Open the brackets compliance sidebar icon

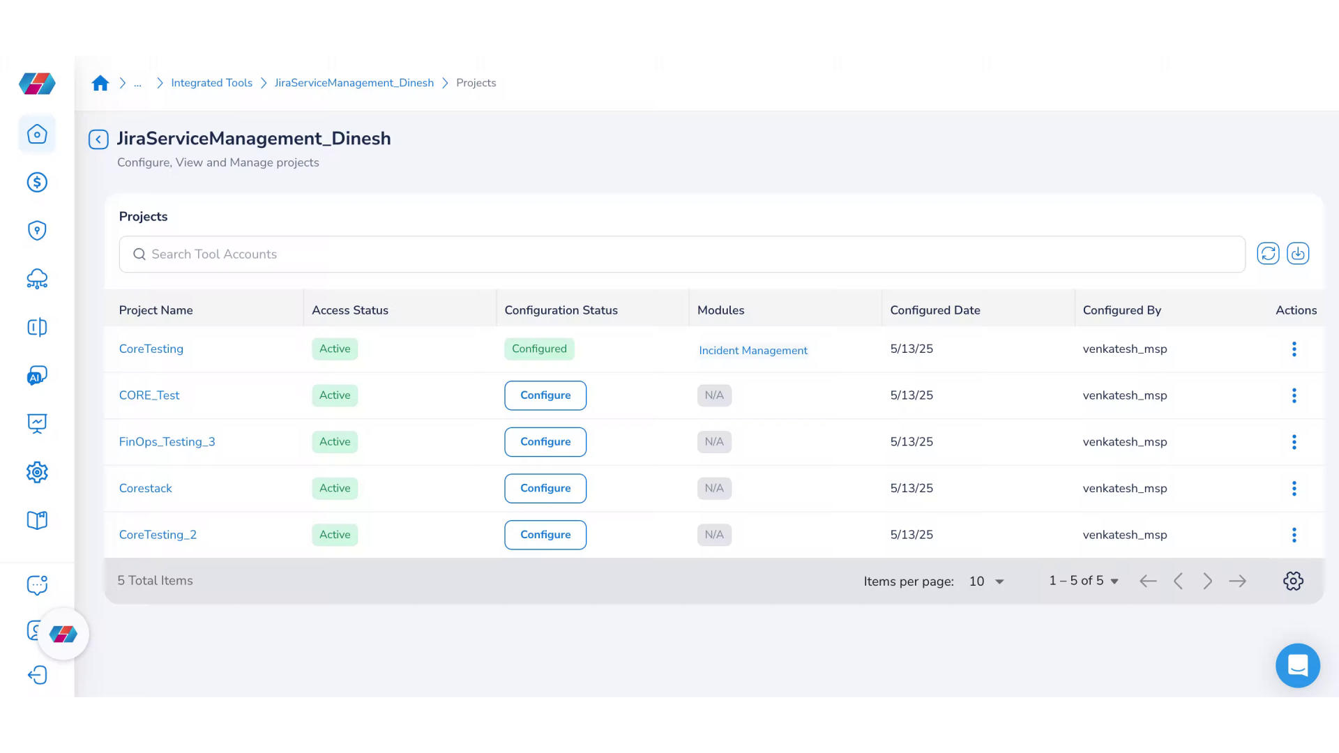[x=37, y=327]
